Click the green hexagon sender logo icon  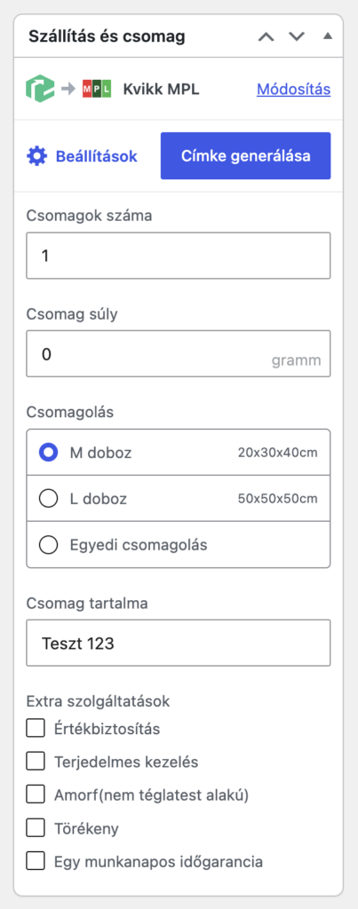coord(40,90)
